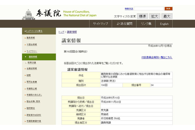Click the orange 検索 search button
Screen dimensions: 195x130
point(168,9)
